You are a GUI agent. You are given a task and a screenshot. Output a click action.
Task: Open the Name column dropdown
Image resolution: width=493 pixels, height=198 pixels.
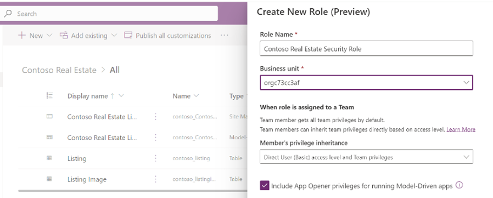196,96
